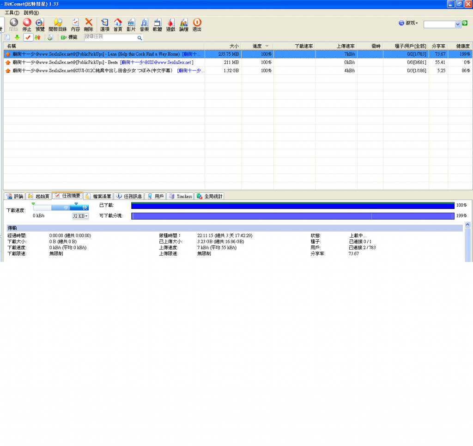Open the 說明(H) help menu
Image resolution: width=473 pixels, height=446 pixels.
pyautogui.click(x=31, y=12)
